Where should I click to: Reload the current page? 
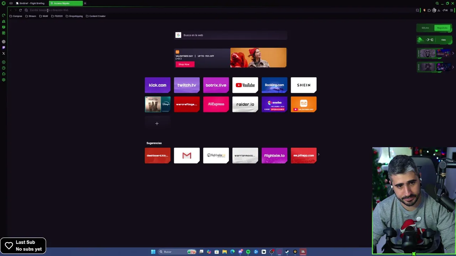pos(20,10)
